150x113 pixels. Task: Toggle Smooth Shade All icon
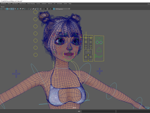[7, 9]
